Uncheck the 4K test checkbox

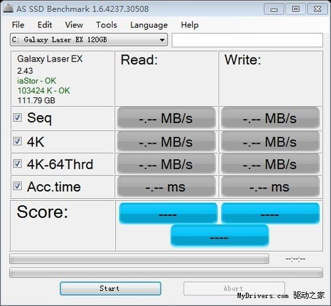pyautogui.click(x=17, y=141)
